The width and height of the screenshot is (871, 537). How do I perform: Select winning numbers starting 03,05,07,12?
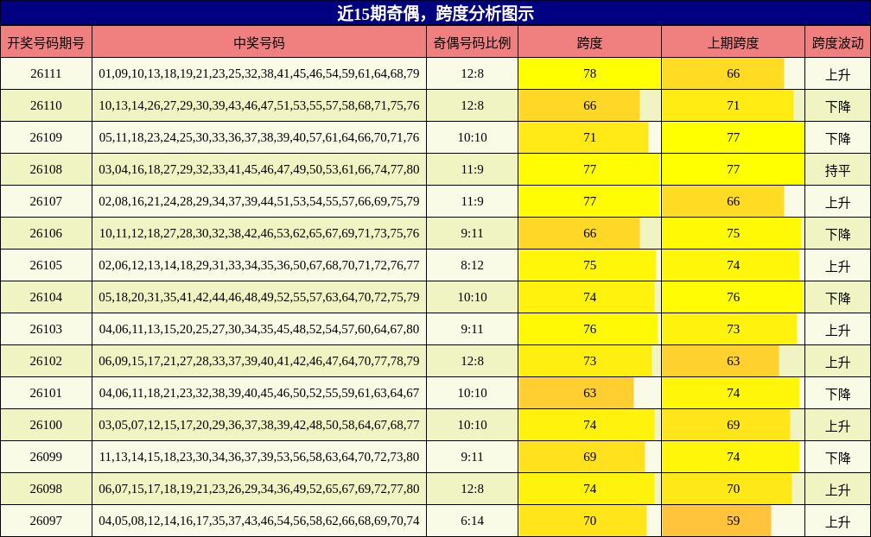pos(259,425)
